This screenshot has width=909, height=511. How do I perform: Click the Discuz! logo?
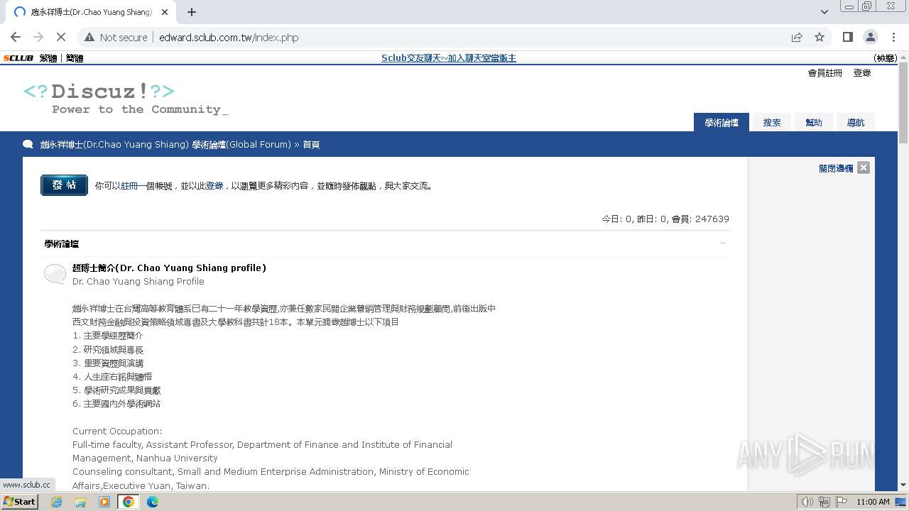tap(126, 99)
